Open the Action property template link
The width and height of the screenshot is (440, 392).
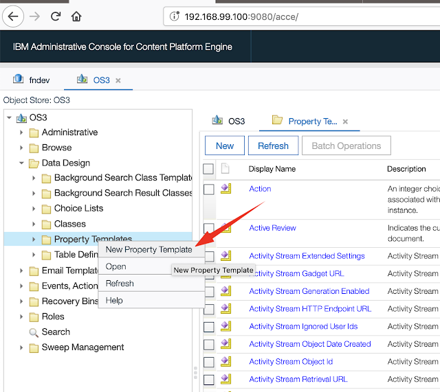(x=260, y=189)
